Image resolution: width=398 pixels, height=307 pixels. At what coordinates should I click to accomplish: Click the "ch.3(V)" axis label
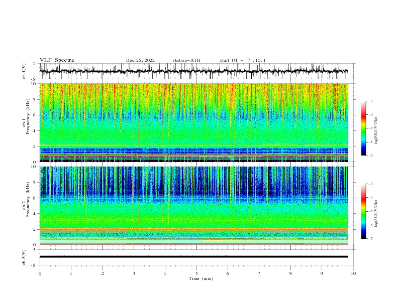24,257
